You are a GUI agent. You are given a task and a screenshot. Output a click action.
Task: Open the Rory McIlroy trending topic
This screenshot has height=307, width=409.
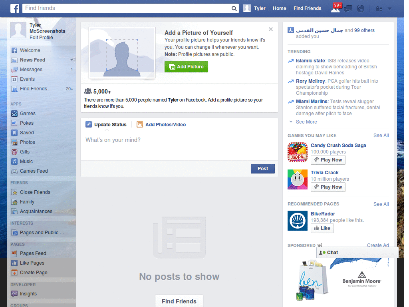[x=310, y=81]
